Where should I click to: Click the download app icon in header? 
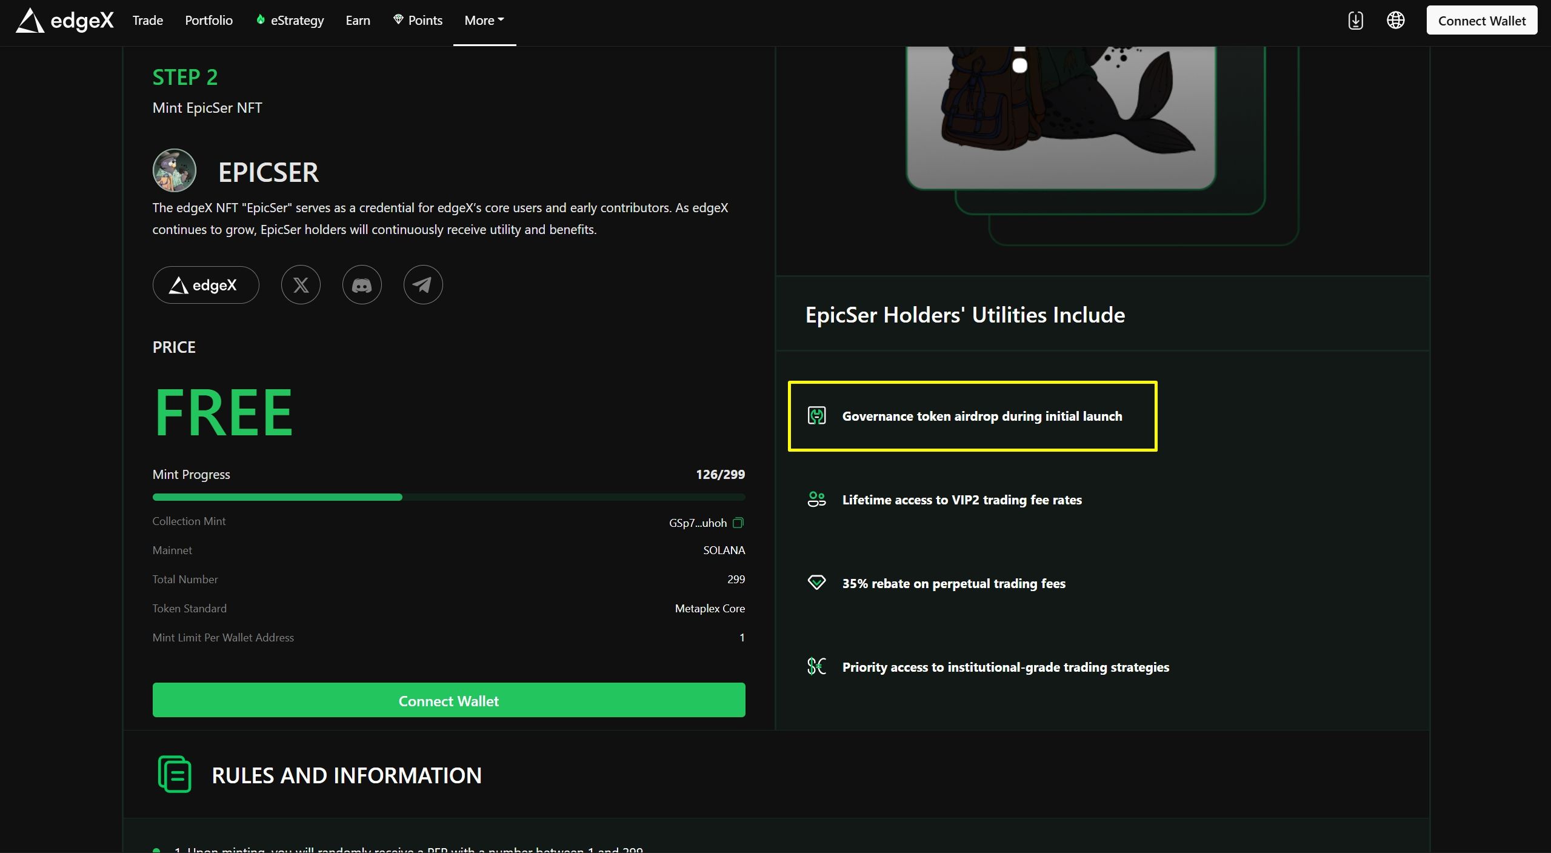(x=1355, y=21)
